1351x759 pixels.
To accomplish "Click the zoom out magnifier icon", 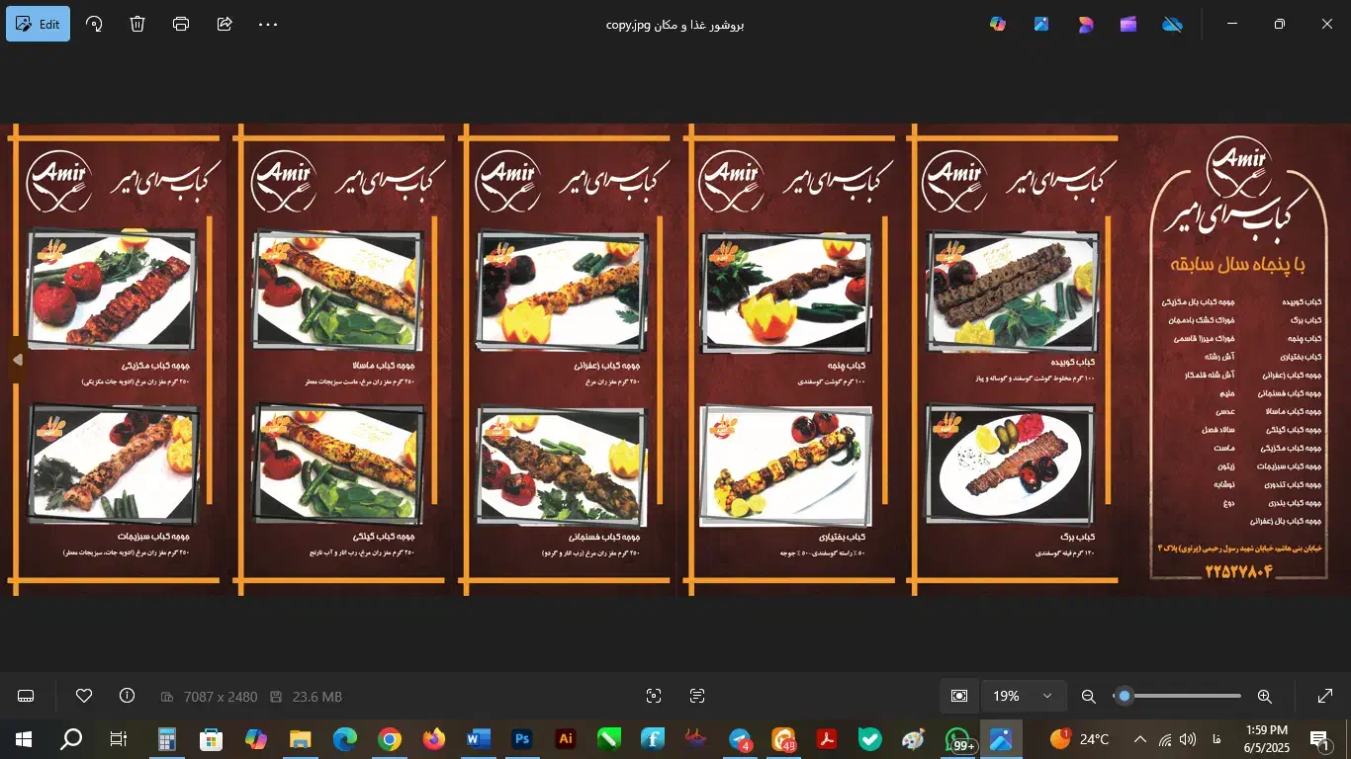I will [1089, 696].
